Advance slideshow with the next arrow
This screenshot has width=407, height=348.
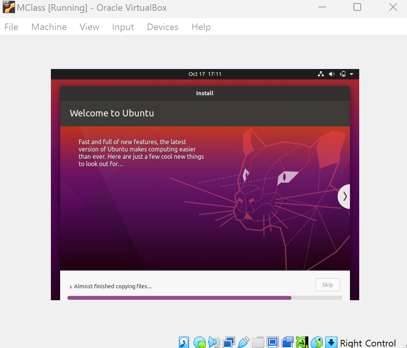point(344,197)
